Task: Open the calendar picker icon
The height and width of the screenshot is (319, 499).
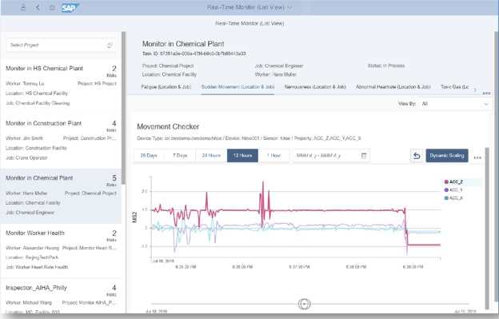Action: pos(364,156)
